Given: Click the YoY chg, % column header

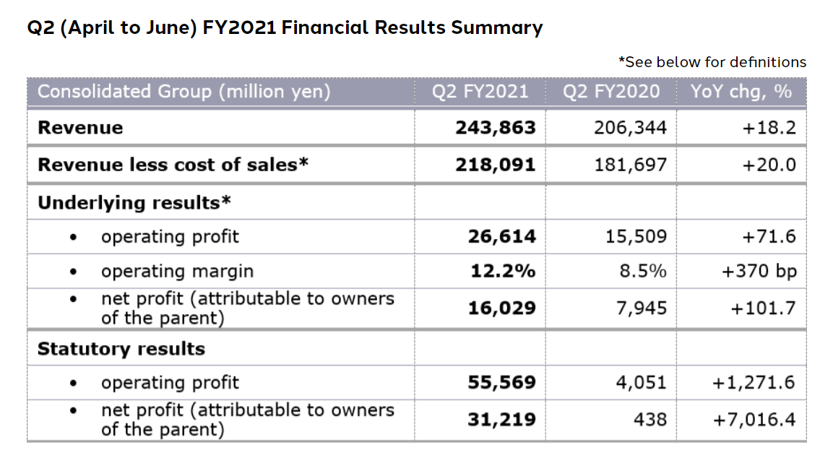Looking at the screenshot, I should click(x=741, y=92).
